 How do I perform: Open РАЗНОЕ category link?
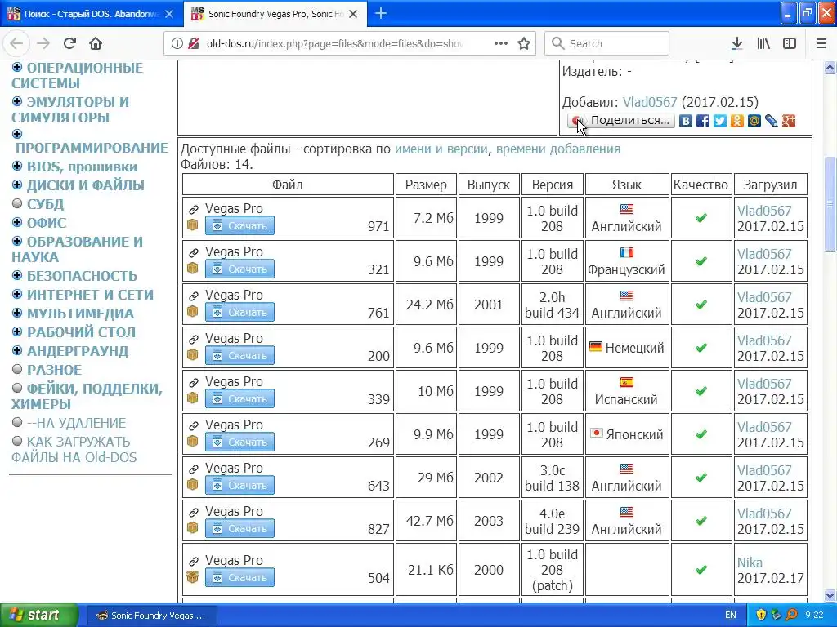coord(55,370)
